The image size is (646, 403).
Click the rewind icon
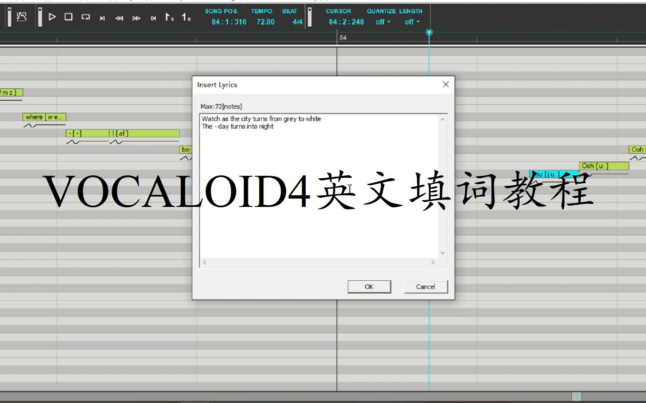point(119,18)
